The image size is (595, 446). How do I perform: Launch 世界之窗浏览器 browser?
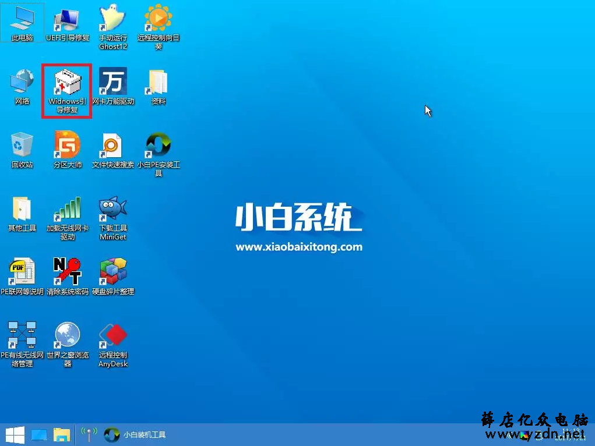(x=68, y=344)
